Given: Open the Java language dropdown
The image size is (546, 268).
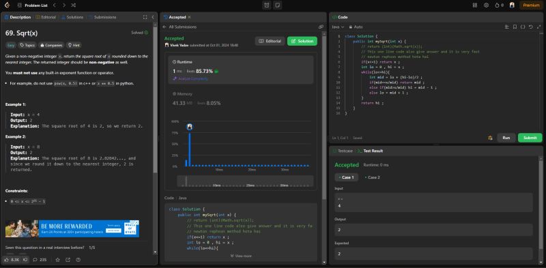Looking at the screenshot, I should pyautogui.click(x=338, y=27).
